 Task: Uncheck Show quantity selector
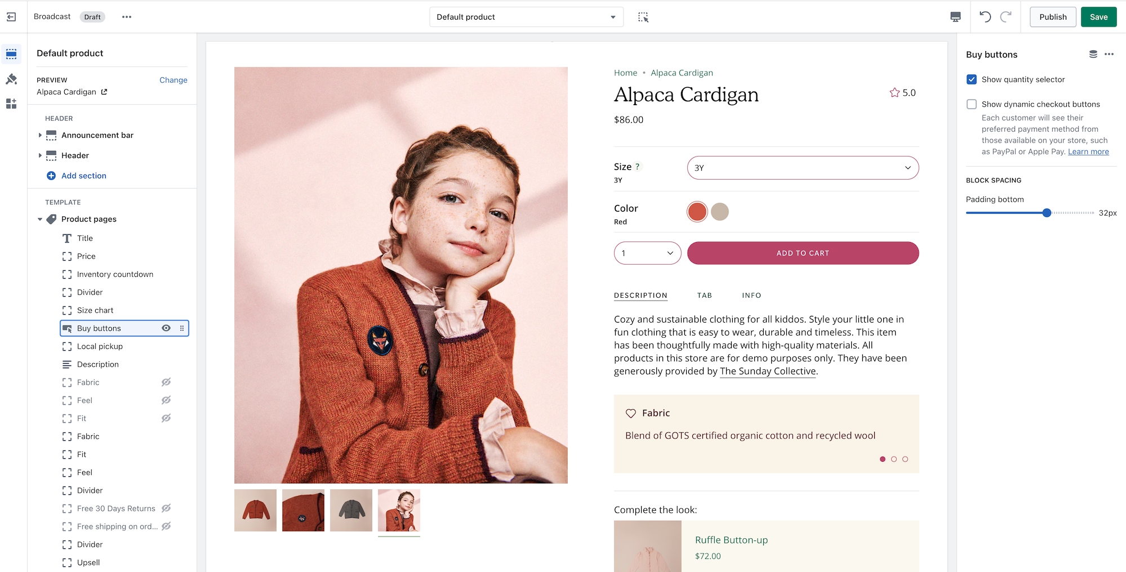pyautogui.click(x=972, y=79)
